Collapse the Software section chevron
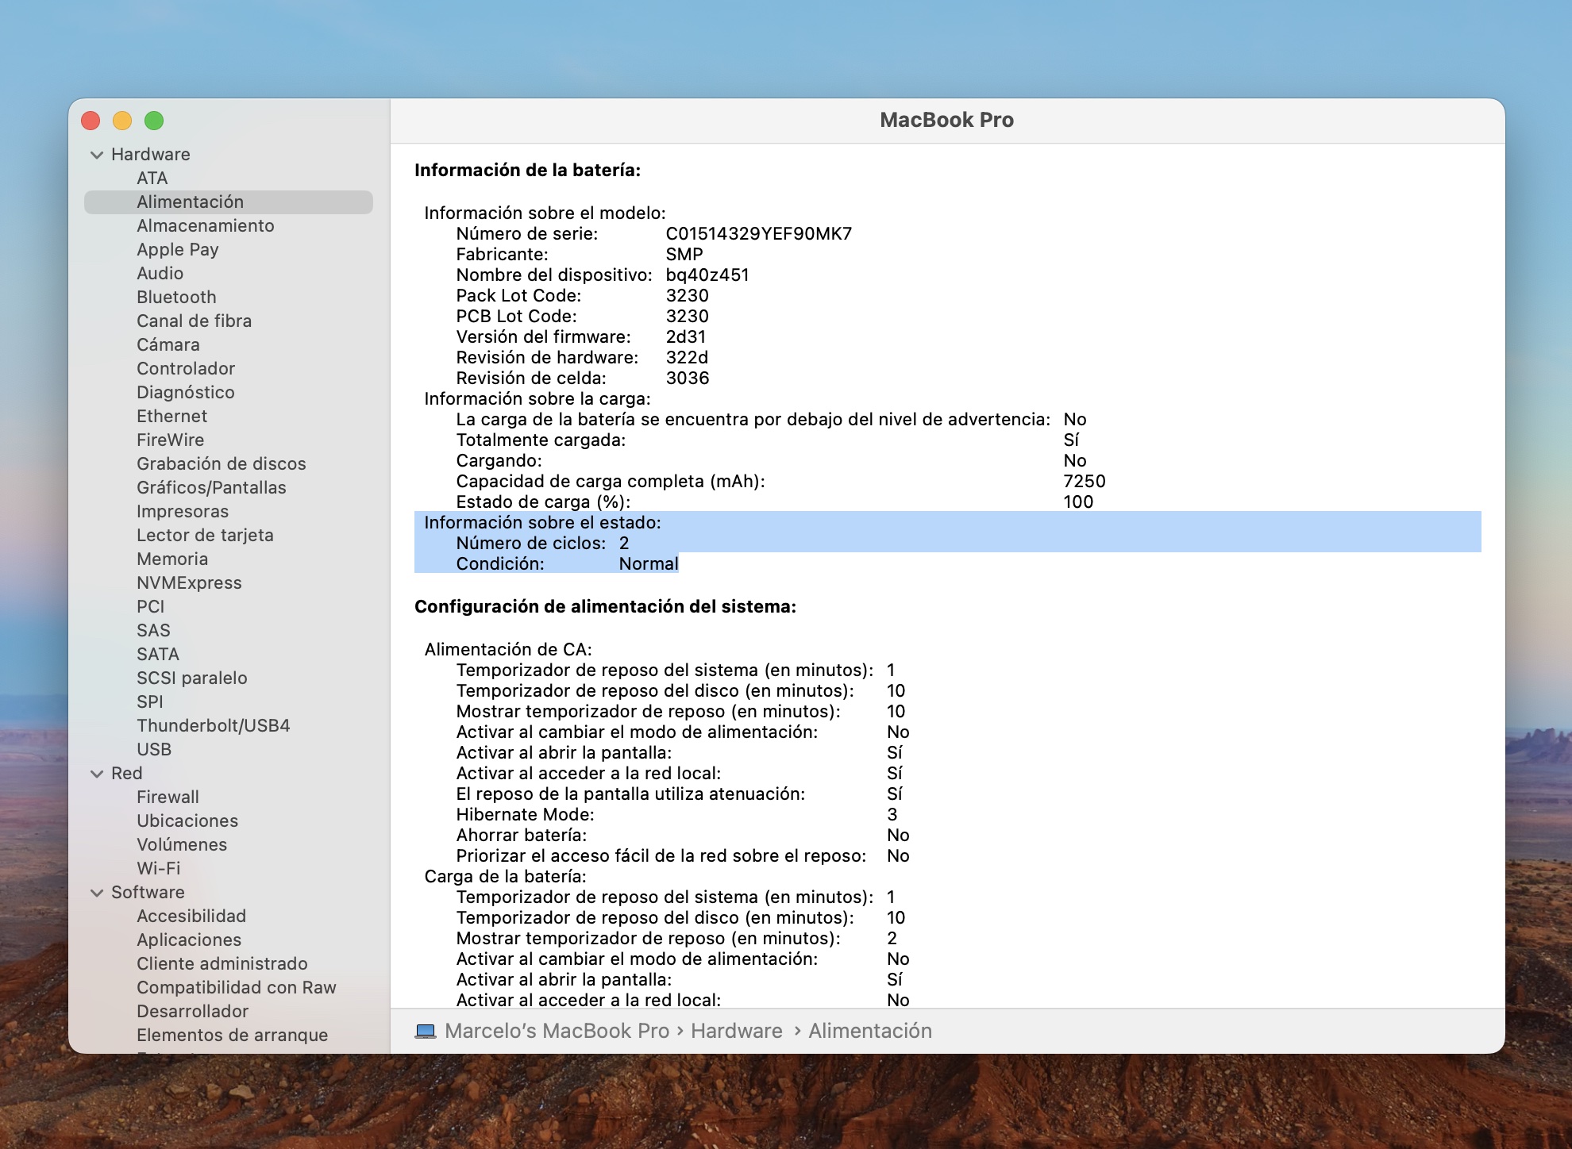 tap(97, 893)
